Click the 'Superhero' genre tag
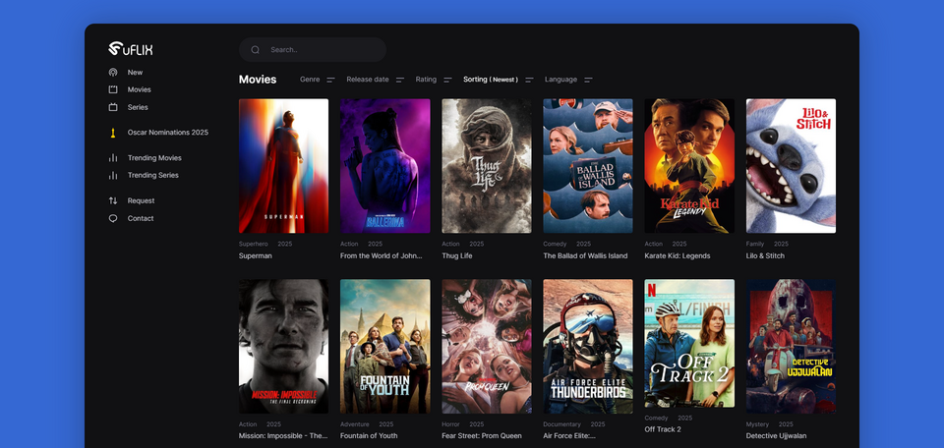The image size is (944, 448). coord(254,245)
